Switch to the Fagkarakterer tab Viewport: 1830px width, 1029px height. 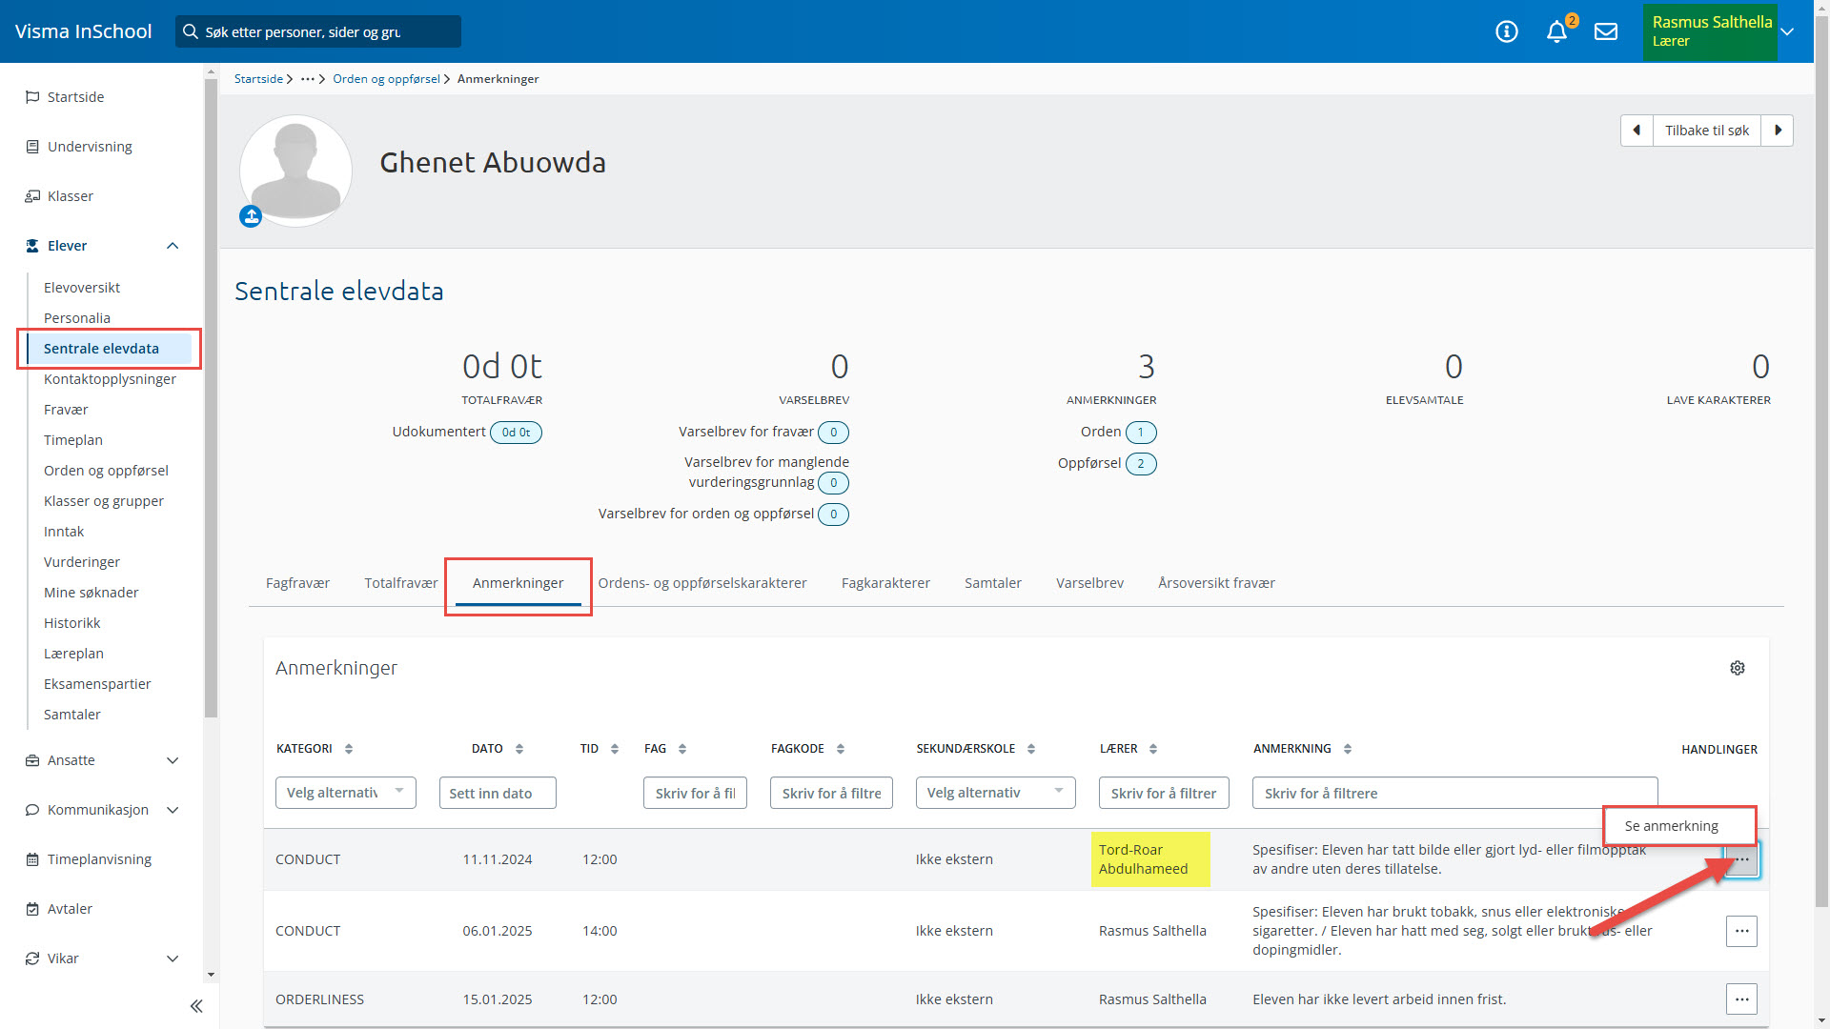(885, 583)
